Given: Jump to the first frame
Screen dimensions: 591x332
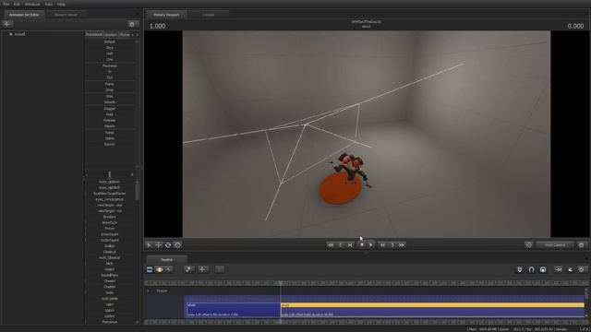Looking at the screenshot, I should (x=331, y=245).
